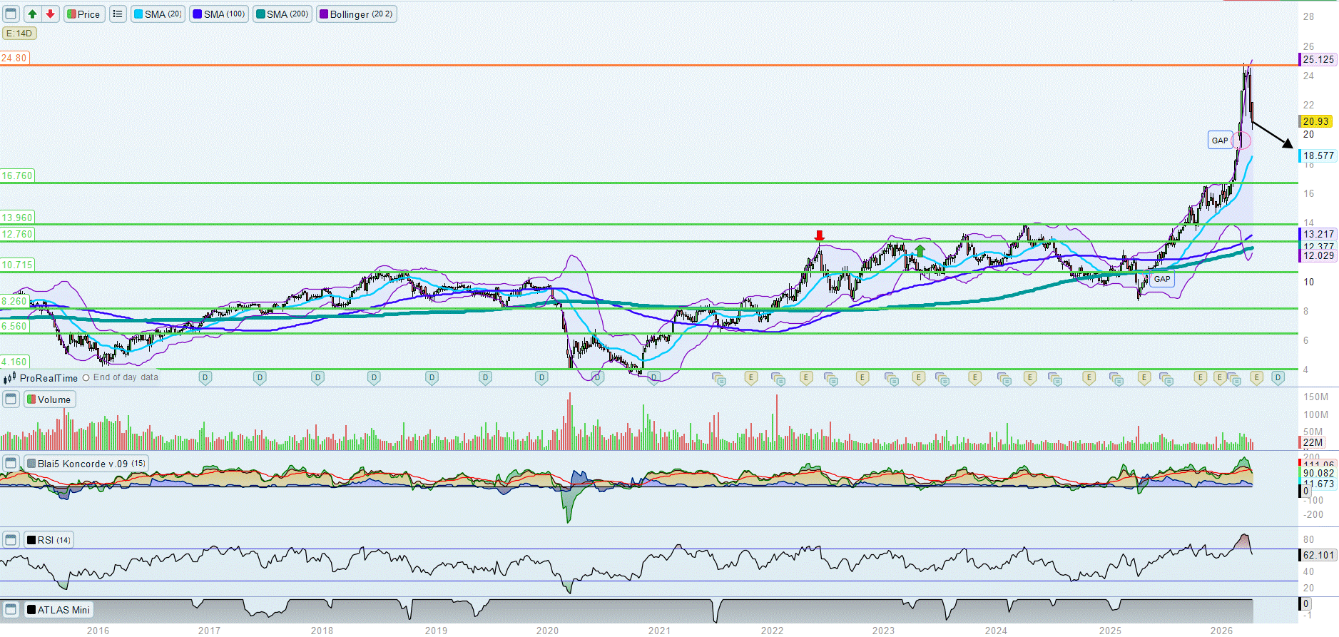Click the green up arrow icon
Image resolution: width=1339 pixels, height=637 pixels.
point(32,14)
